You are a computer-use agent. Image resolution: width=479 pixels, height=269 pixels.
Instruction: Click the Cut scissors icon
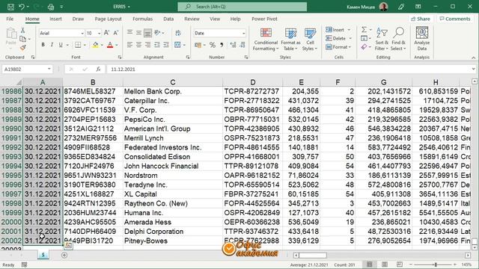[x=22, y=30]
